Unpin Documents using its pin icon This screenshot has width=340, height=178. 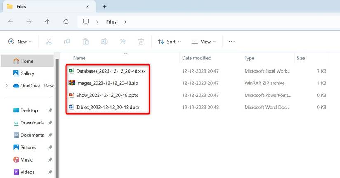[x=50, y=135]
